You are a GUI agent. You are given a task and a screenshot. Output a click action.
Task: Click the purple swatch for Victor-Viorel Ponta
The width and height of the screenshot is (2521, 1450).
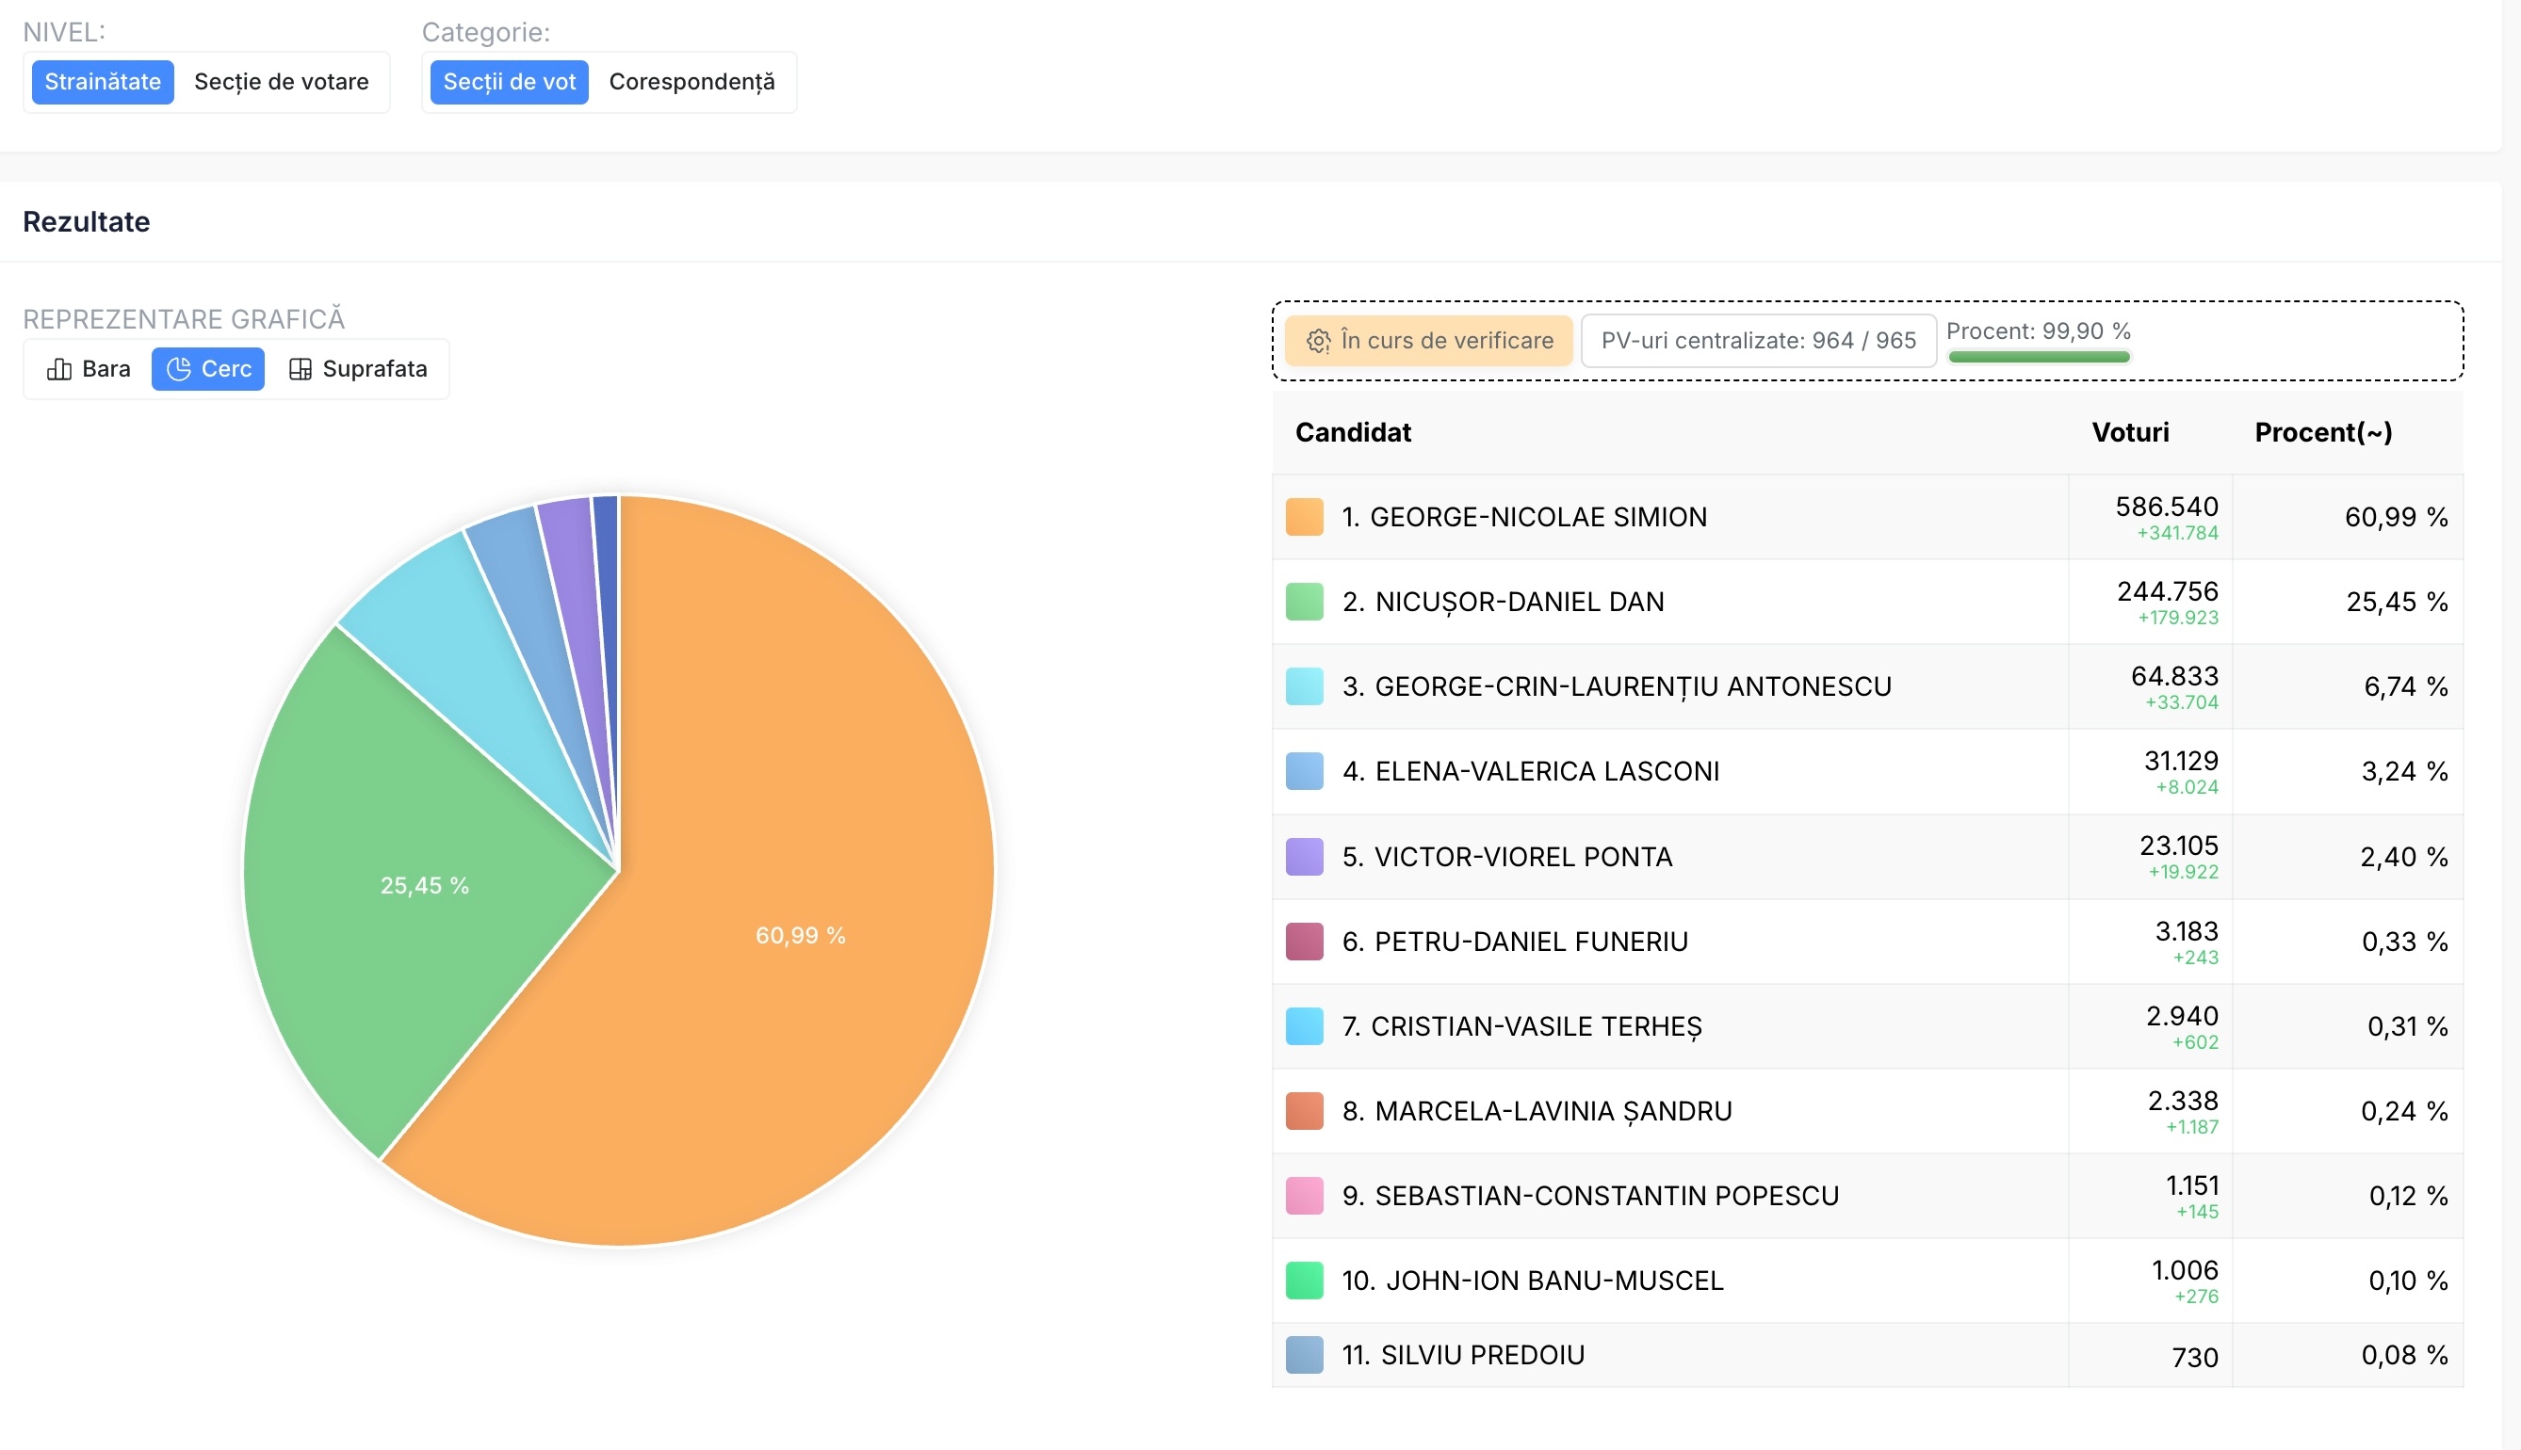pyautogui.click(x=1305, y=857)
